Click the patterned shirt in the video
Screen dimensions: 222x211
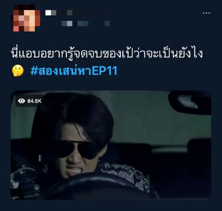point(126,177)
